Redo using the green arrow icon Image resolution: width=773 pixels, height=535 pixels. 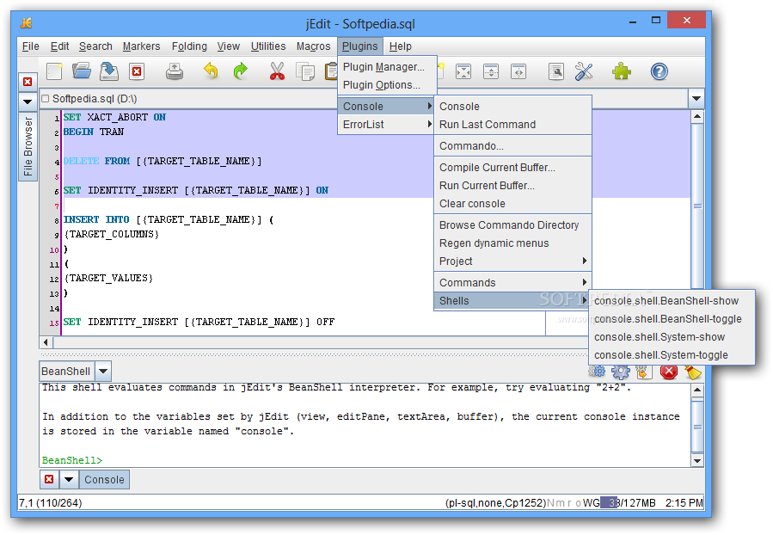(x=240, y=71)
